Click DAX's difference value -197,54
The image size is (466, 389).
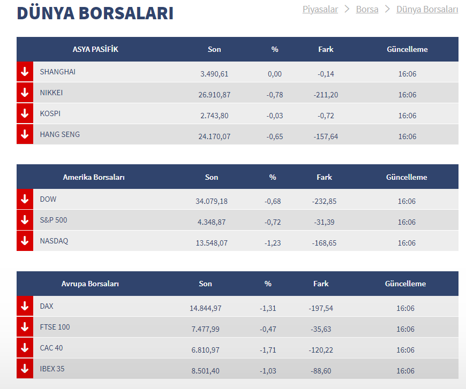coord(321,308)
